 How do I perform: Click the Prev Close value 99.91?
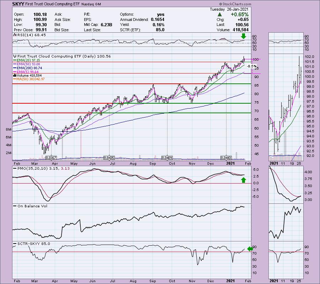point(41,30)
